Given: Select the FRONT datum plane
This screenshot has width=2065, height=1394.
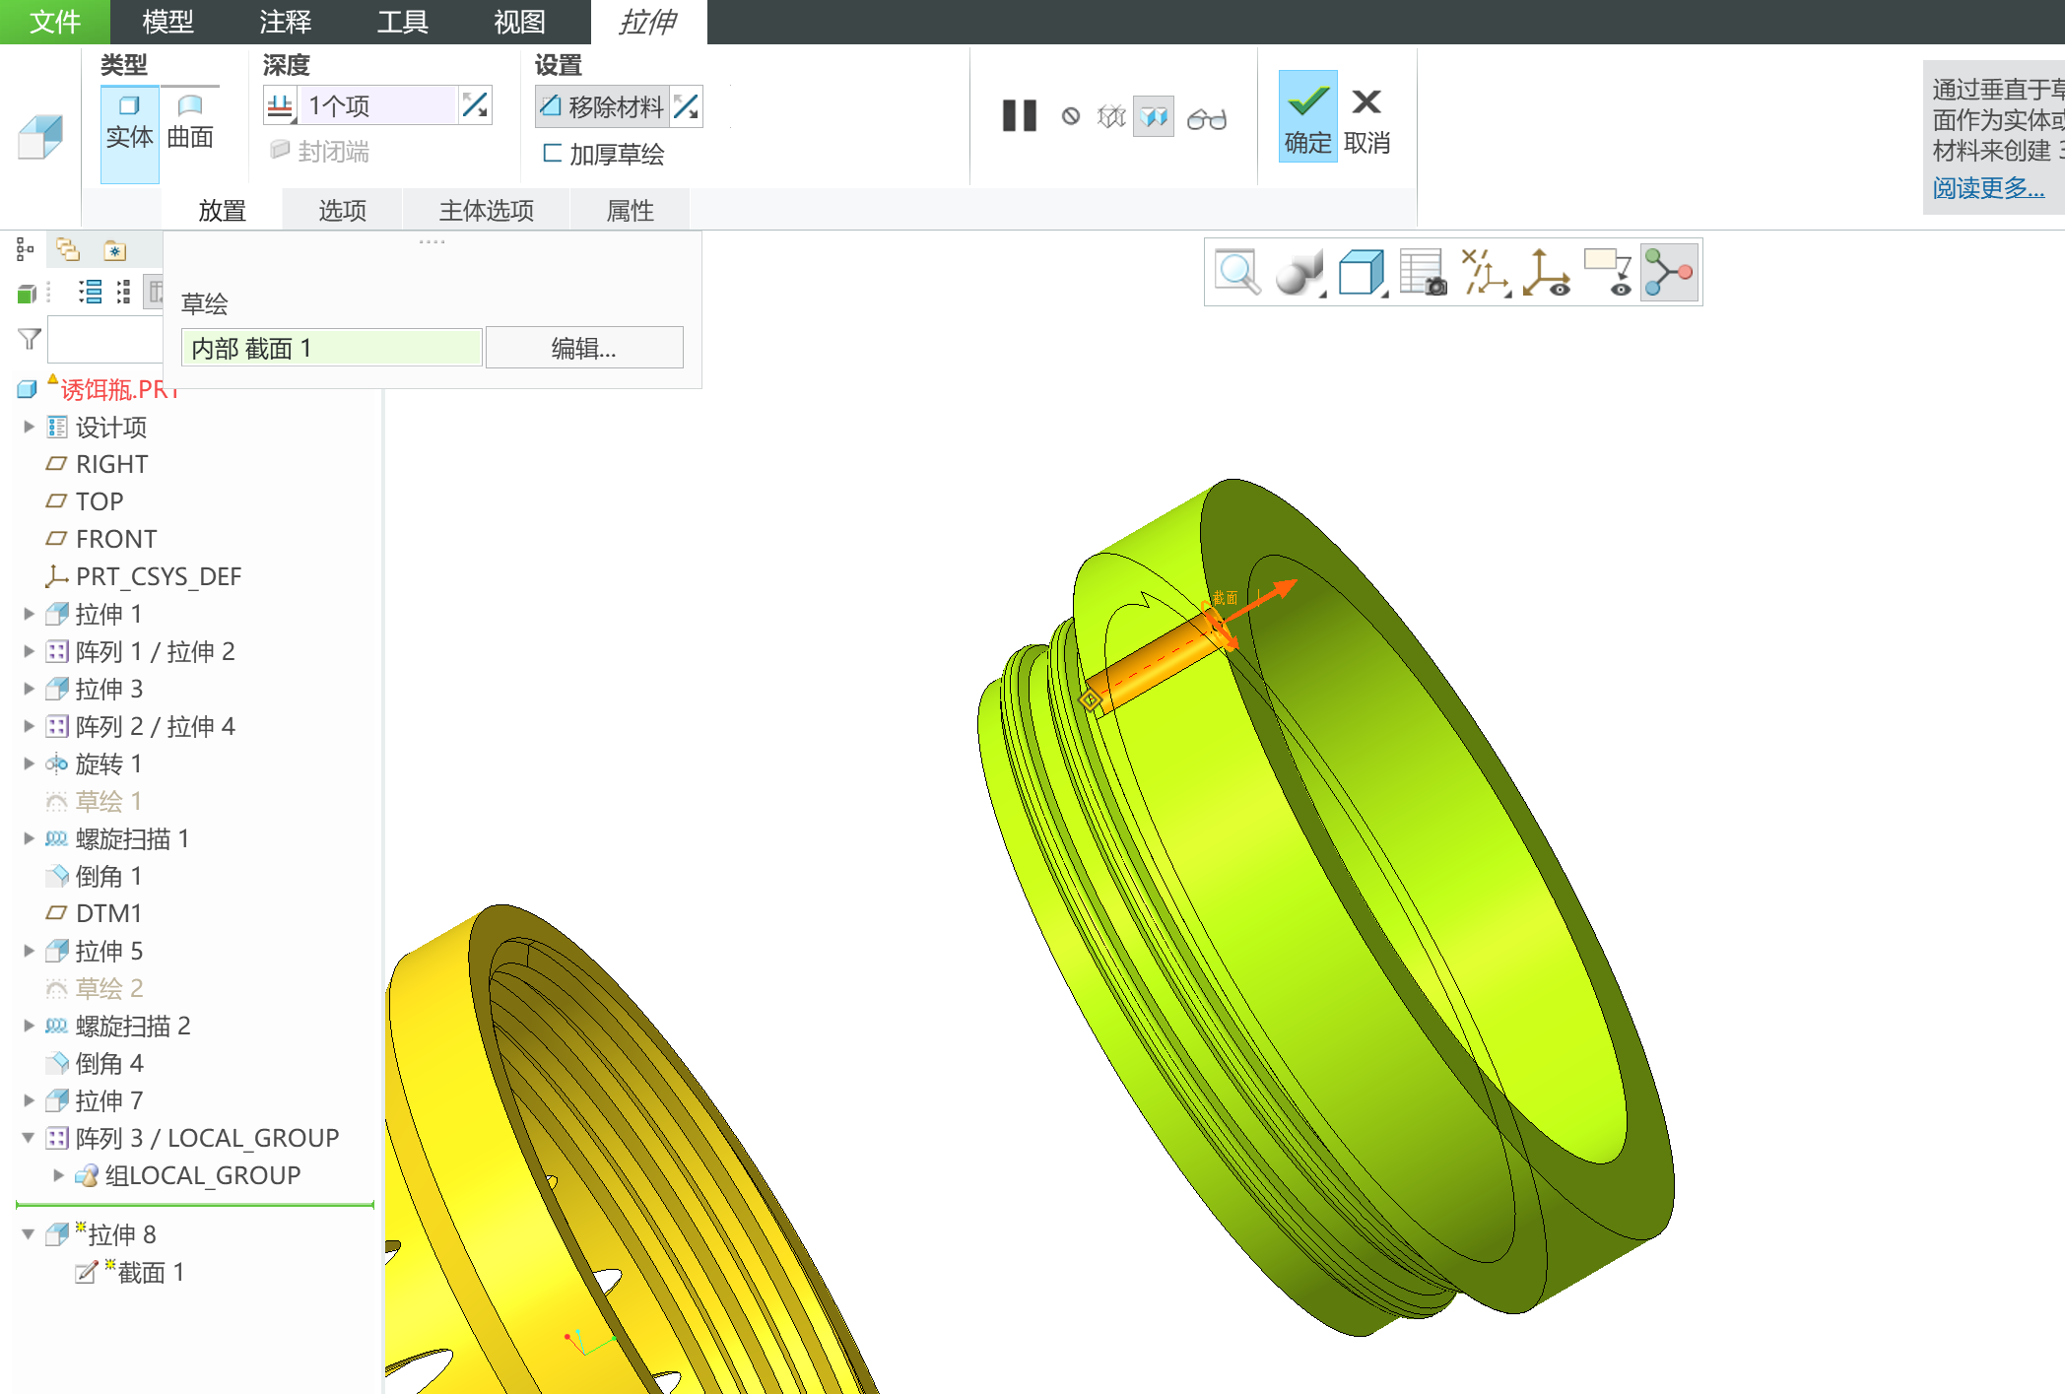Looking at the screenshot, I should click(x=101, y=539).
